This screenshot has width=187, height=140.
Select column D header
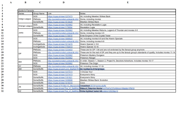tap(64, 2)
